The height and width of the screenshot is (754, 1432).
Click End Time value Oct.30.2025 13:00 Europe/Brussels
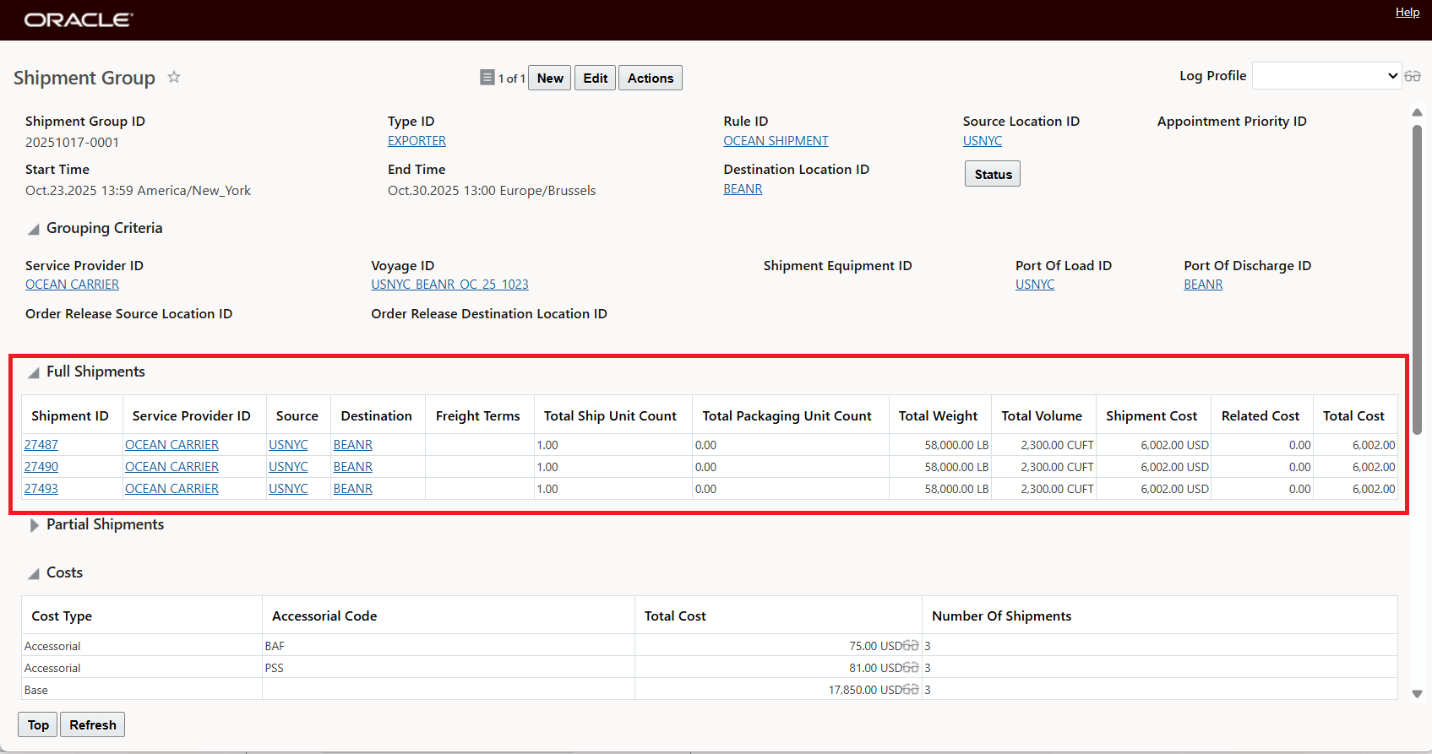pos(492,191)
